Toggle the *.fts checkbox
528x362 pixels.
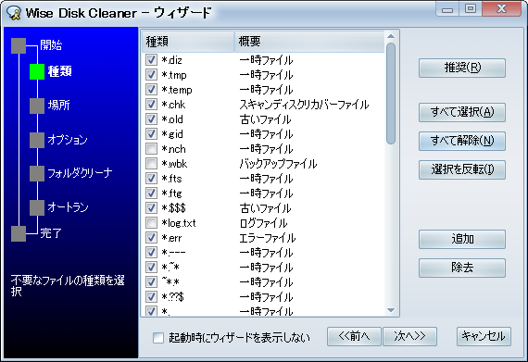151,179
